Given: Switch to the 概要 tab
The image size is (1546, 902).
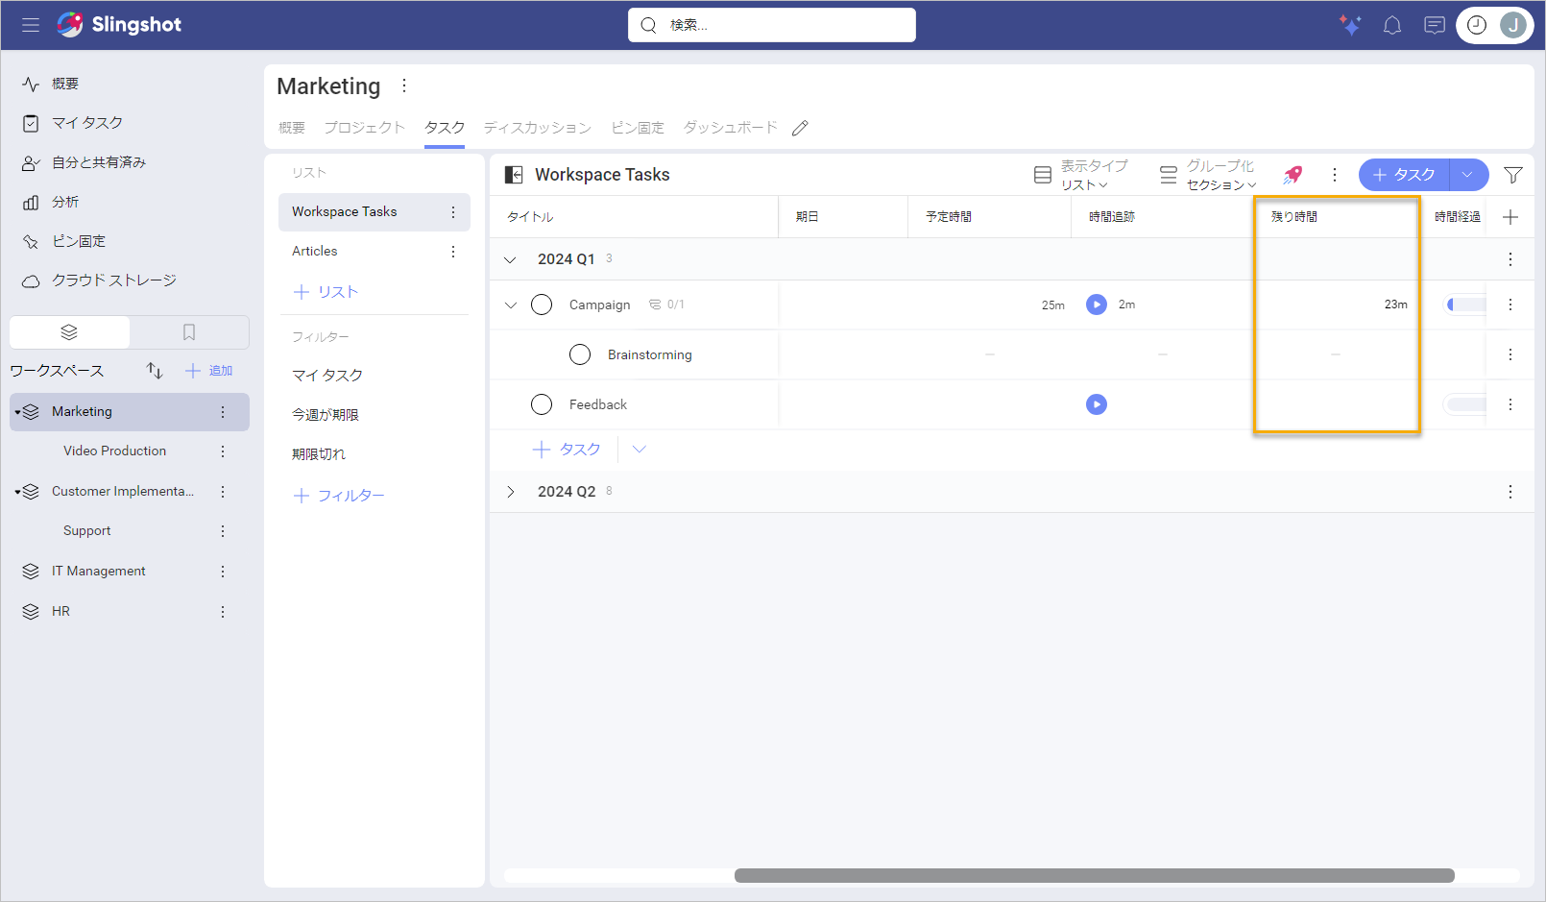Looking at the screenshot, I should point(292,128).
